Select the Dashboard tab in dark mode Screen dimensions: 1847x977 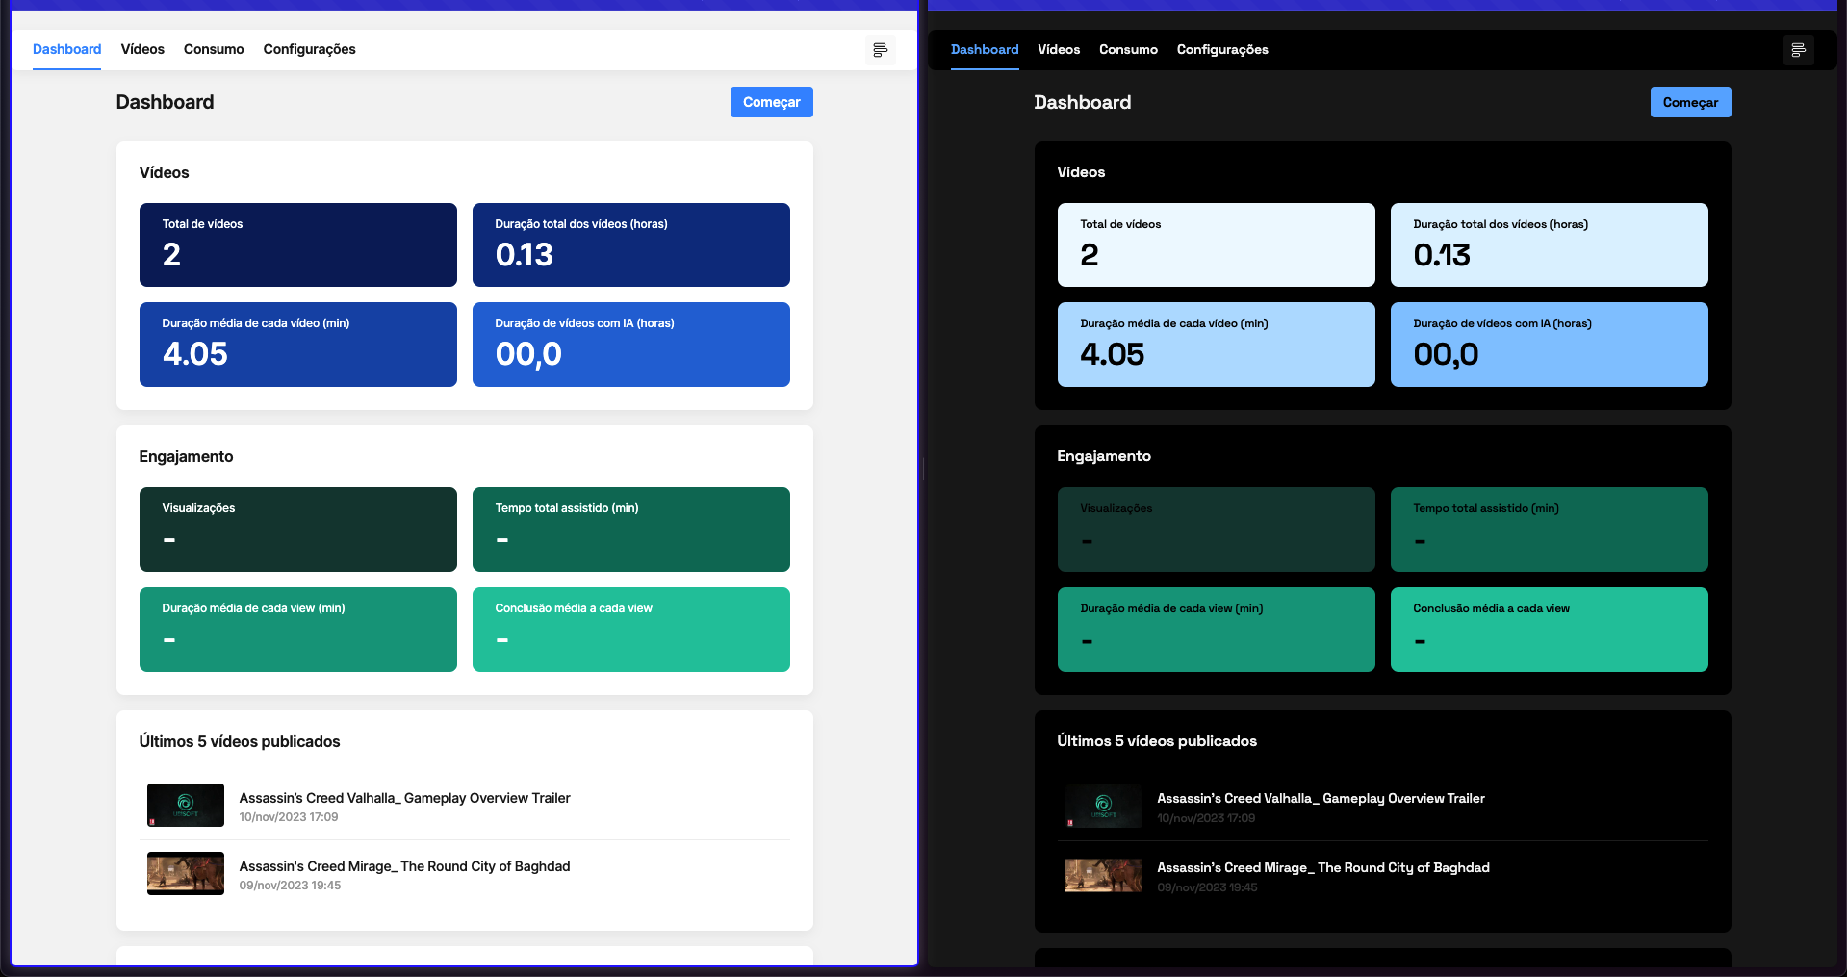point(984,49)
